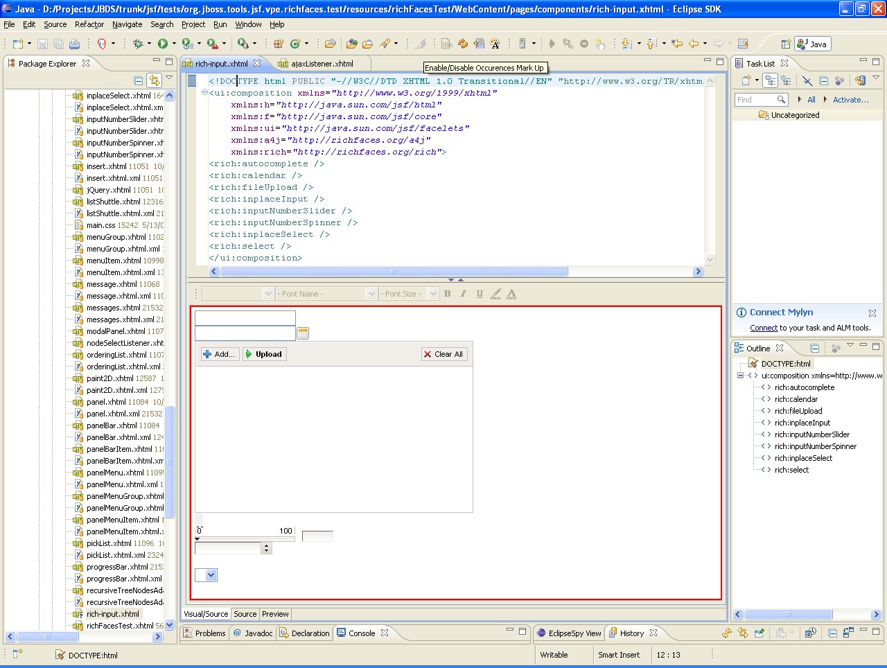Viewport: 887px width, 668px height.
Task: Click Collapse All in Package Explorer
Action: point(139,80)
